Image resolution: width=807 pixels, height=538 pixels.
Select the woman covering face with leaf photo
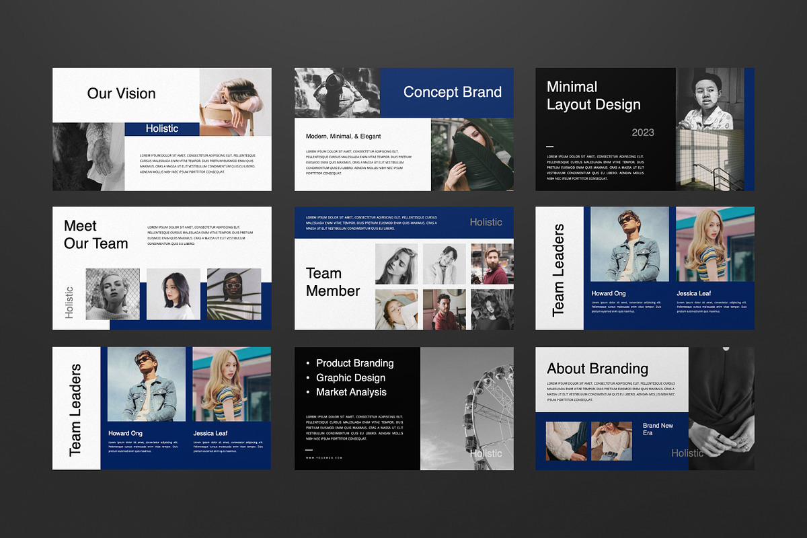(472, 155)
